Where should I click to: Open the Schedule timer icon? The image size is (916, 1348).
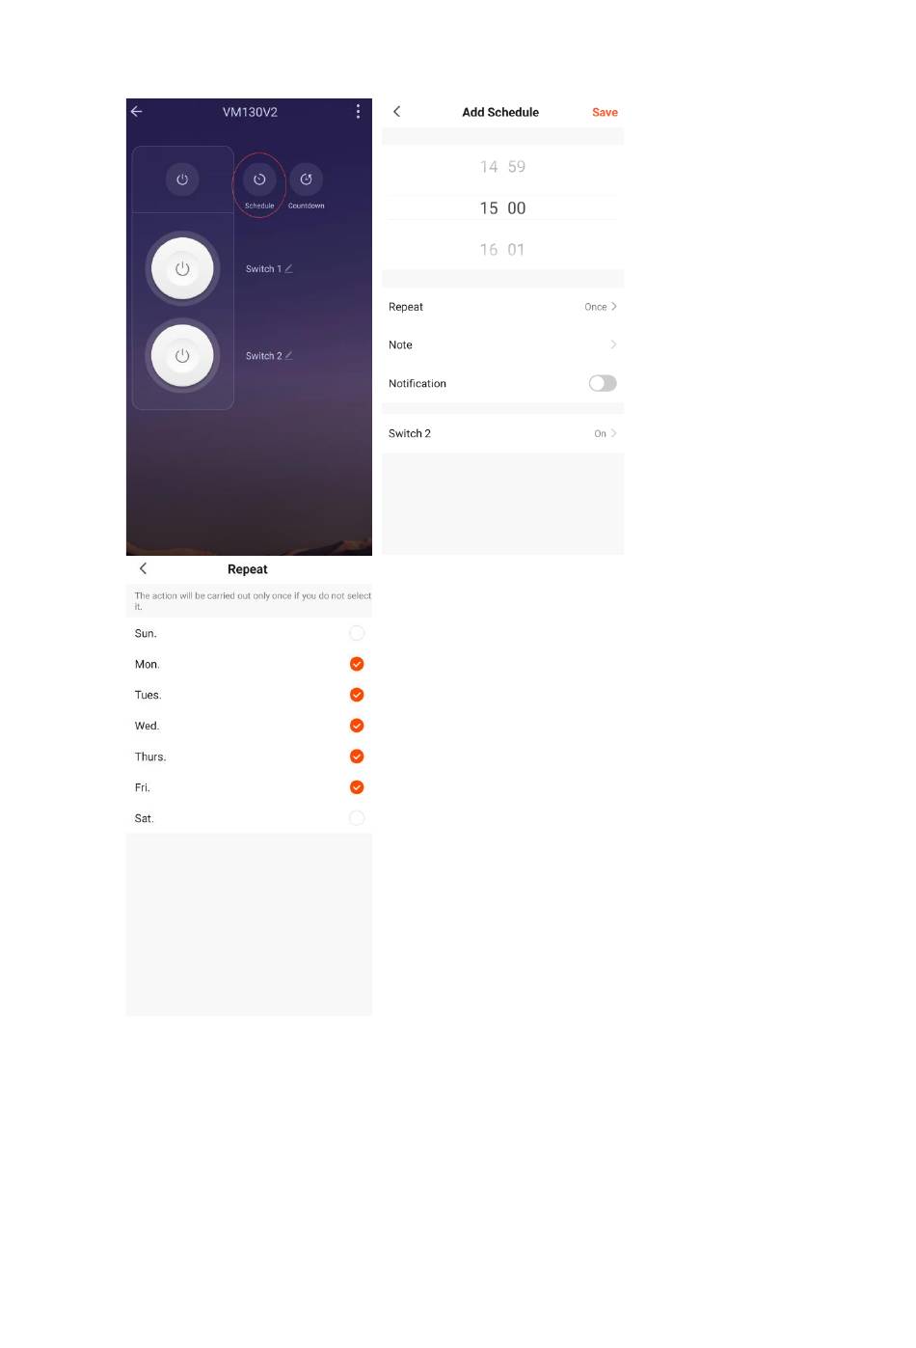point(259,179)
